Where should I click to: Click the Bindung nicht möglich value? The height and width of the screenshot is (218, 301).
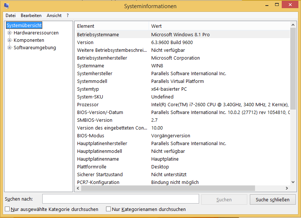tap(175, 182)
